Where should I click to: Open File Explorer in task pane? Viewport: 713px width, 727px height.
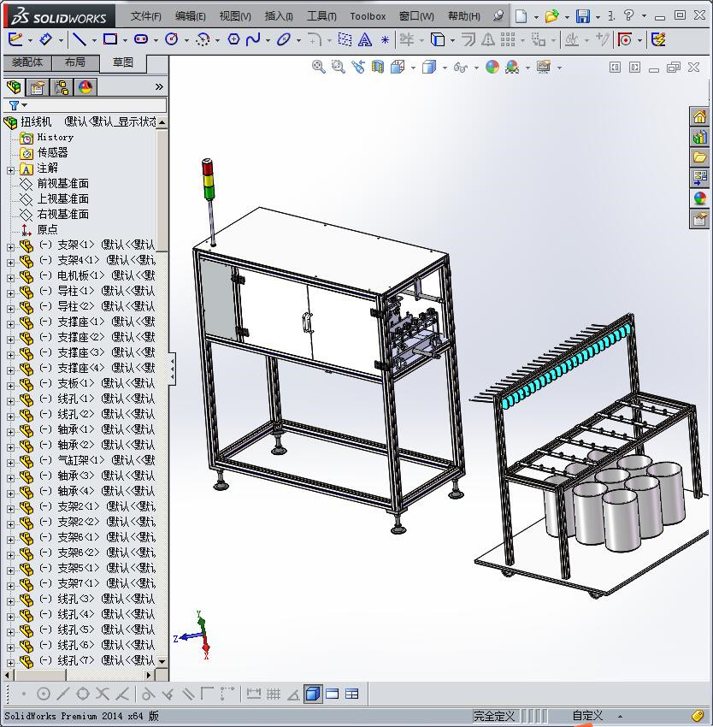point(699,157)
